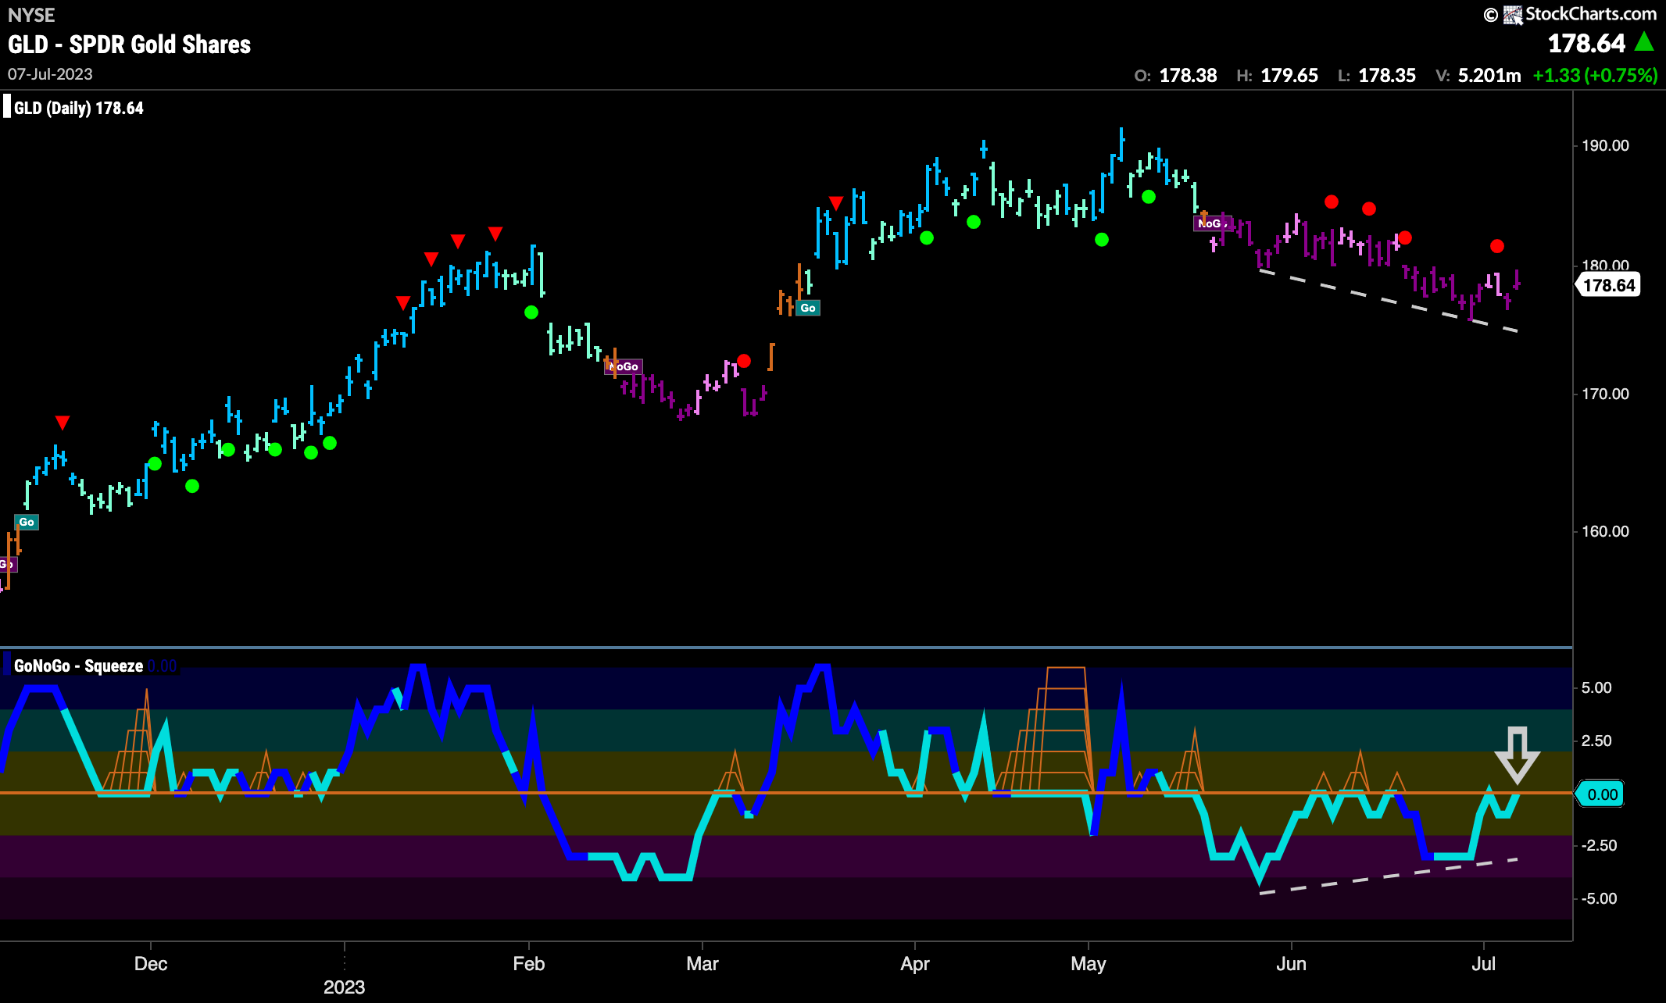Click the green dot in mid-May

1149,197
